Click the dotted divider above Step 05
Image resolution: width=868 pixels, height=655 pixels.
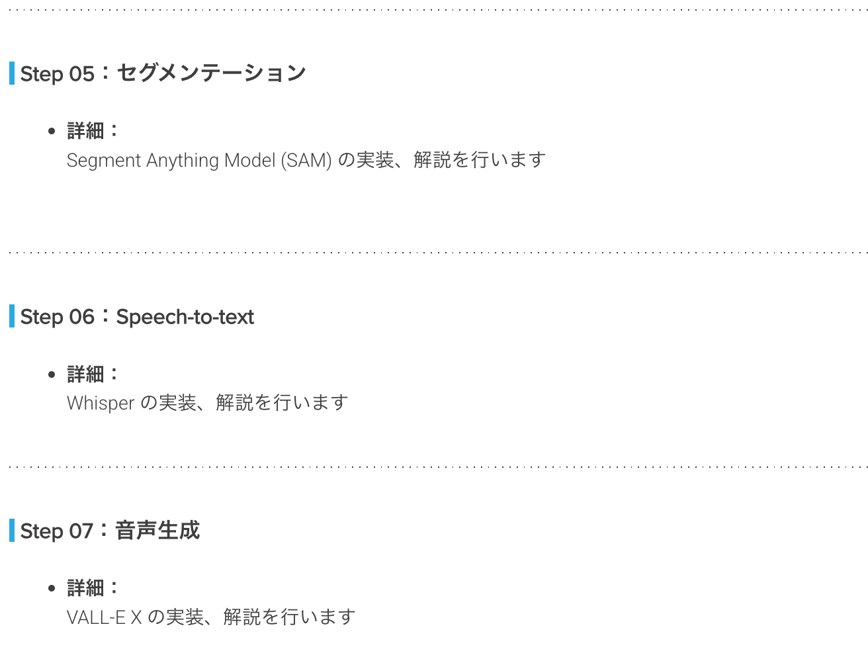tap(434, 9)
